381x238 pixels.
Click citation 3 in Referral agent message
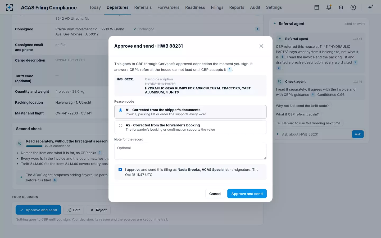pyautogui.click(x=279, y=68)
